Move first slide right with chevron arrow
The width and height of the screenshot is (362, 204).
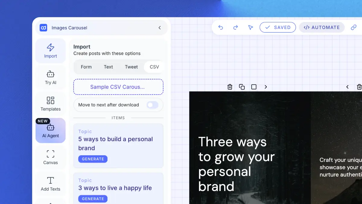(266, 87)
